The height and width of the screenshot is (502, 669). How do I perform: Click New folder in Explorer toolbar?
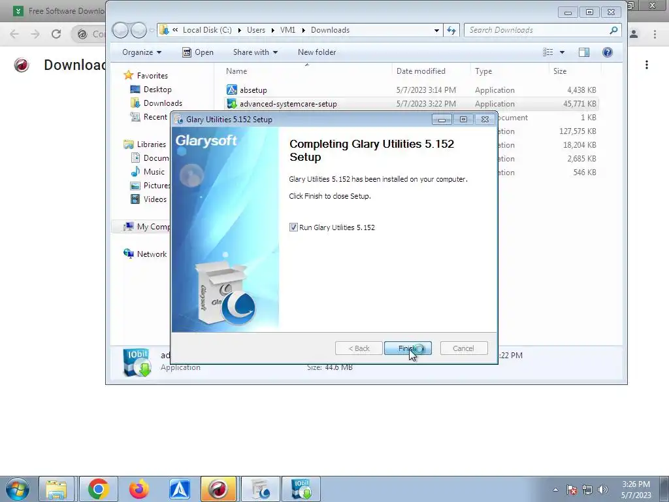click(317, 52)
